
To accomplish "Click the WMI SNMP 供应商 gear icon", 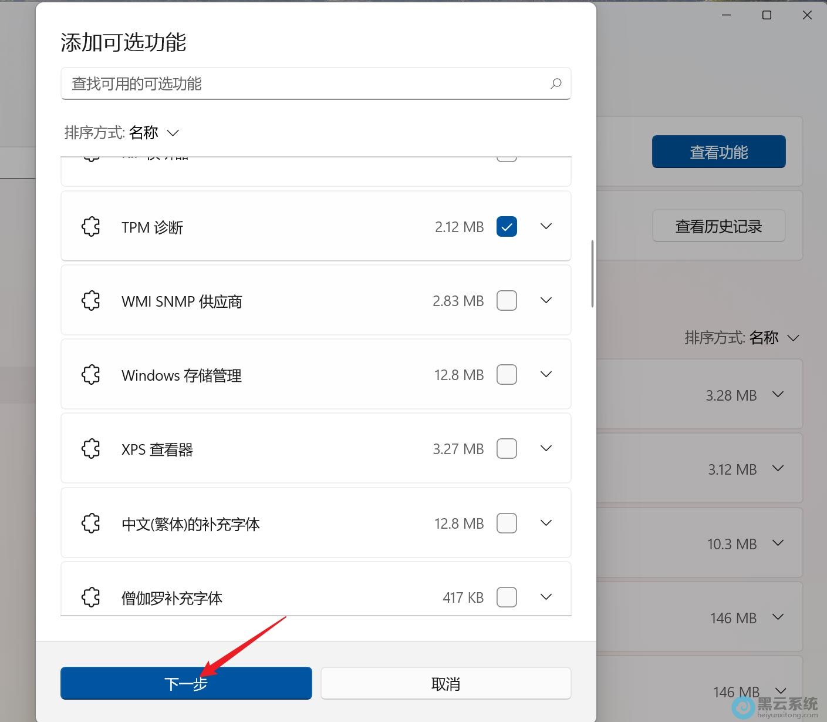I will click(x=91, y=300).
